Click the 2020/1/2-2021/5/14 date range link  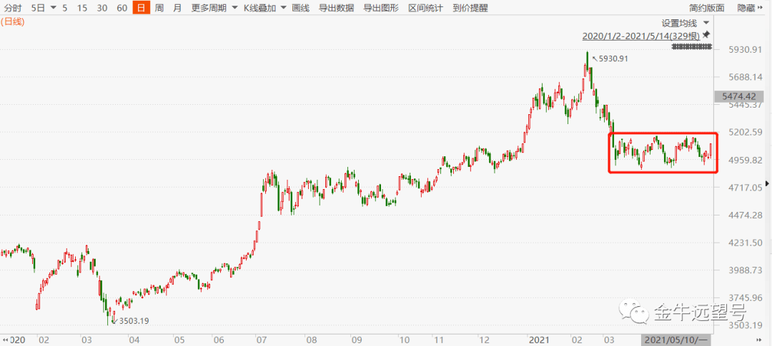pos(640,34)
